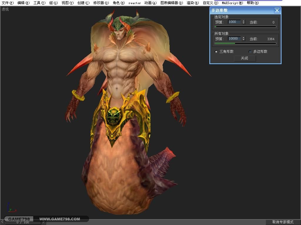Click the 所有对象 group label
This screenshot has width=301, height=225.
click(x=221, y=34)
